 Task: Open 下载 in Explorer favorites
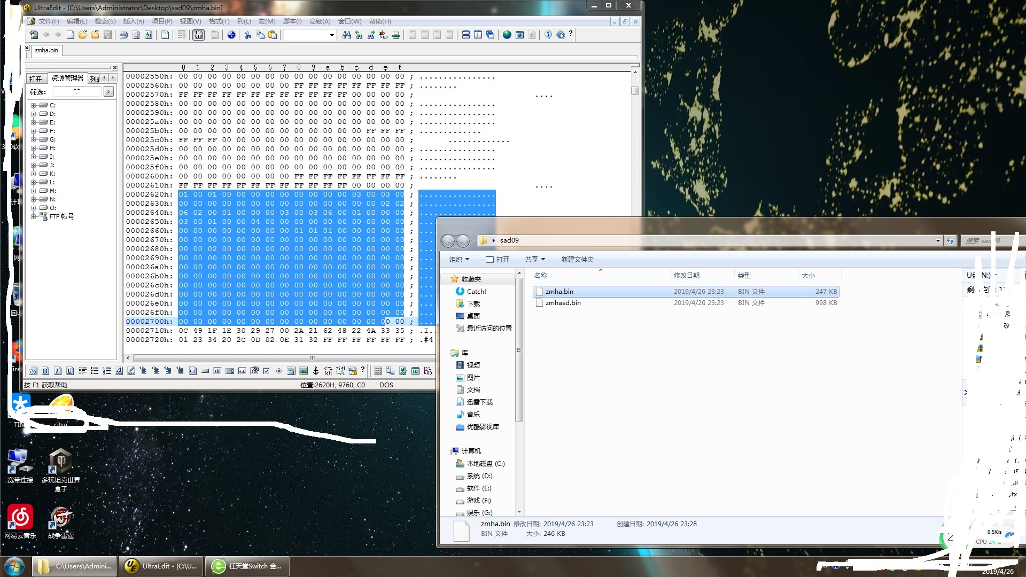[x=468, y=304]
